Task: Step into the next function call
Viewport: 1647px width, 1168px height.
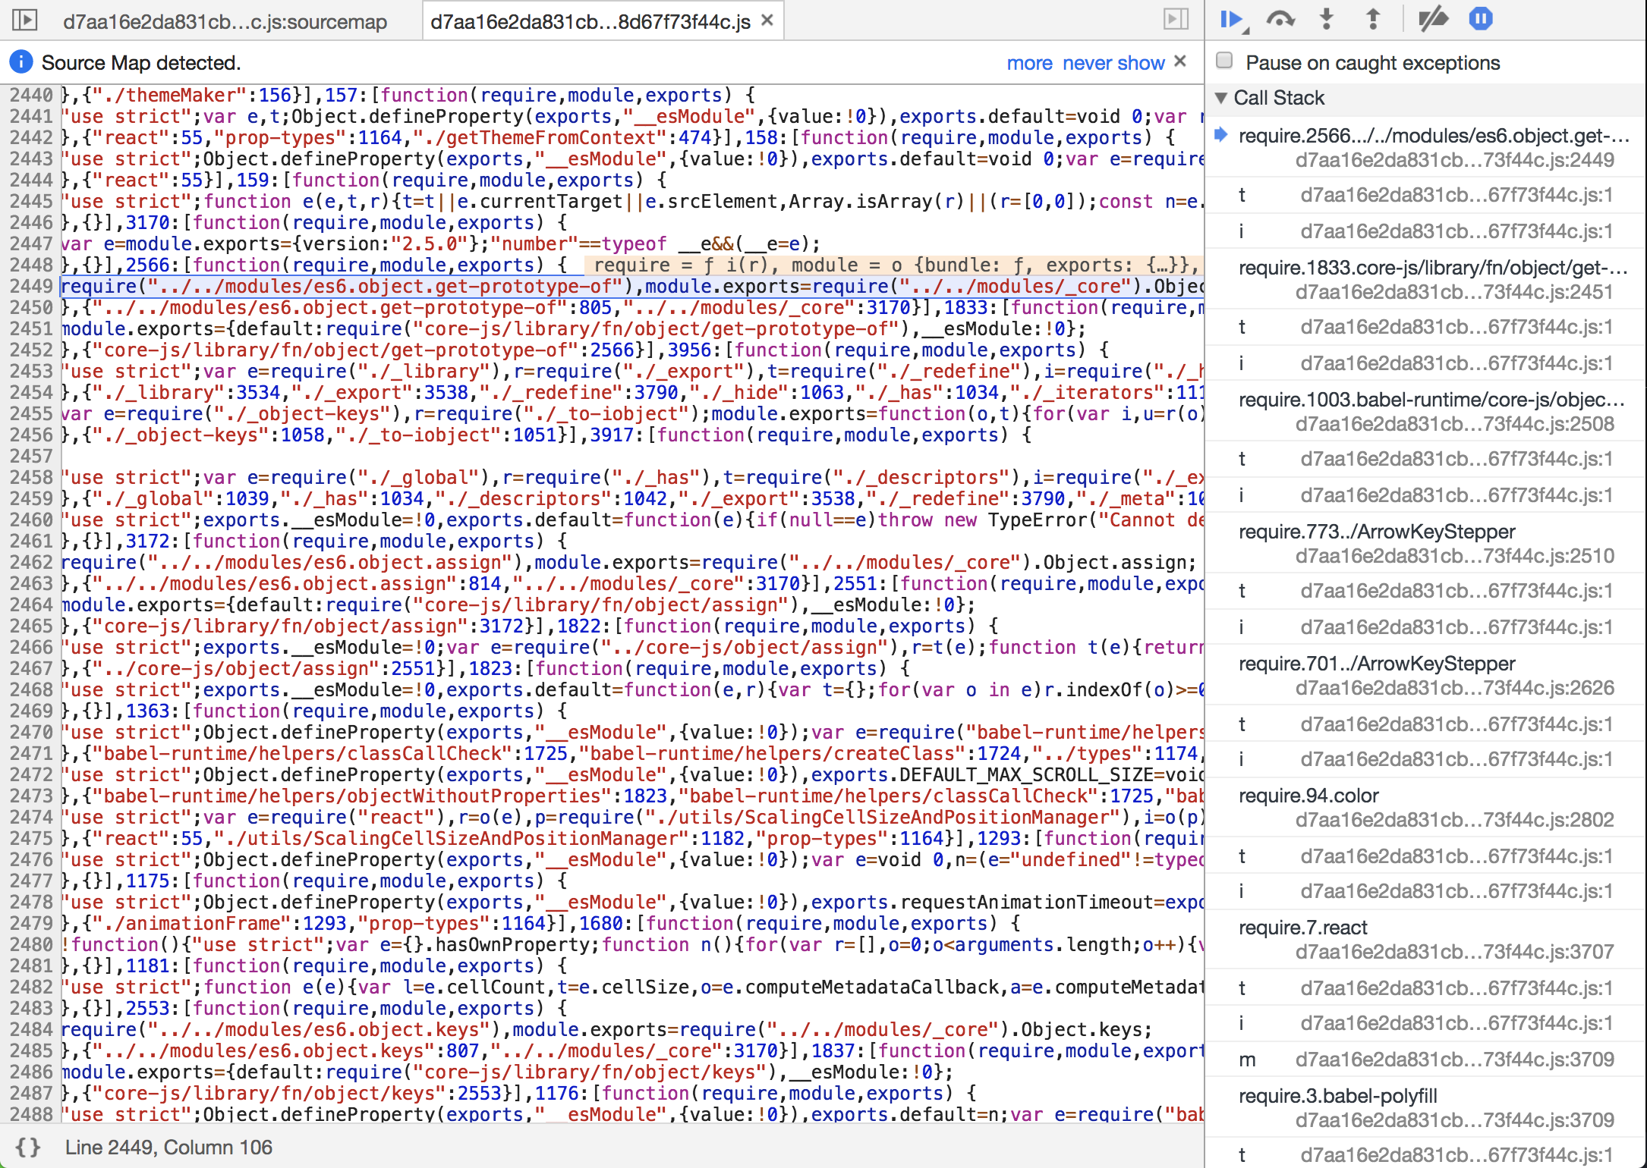Action: click(x=1326, y=20)
